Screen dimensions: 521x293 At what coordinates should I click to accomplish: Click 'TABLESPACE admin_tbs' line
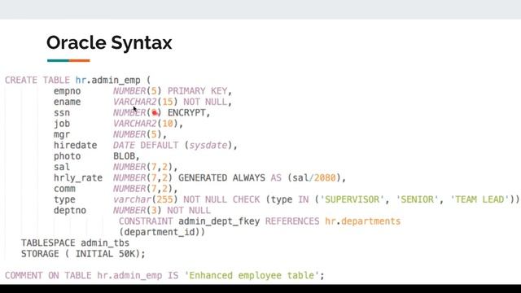(75, 243)
